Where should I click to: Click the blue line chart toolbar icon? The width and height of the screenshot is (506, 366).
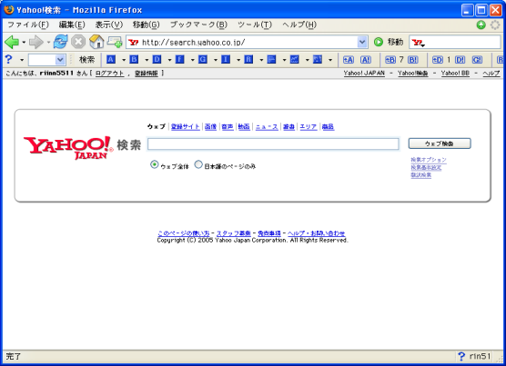(x=294, y=60)
